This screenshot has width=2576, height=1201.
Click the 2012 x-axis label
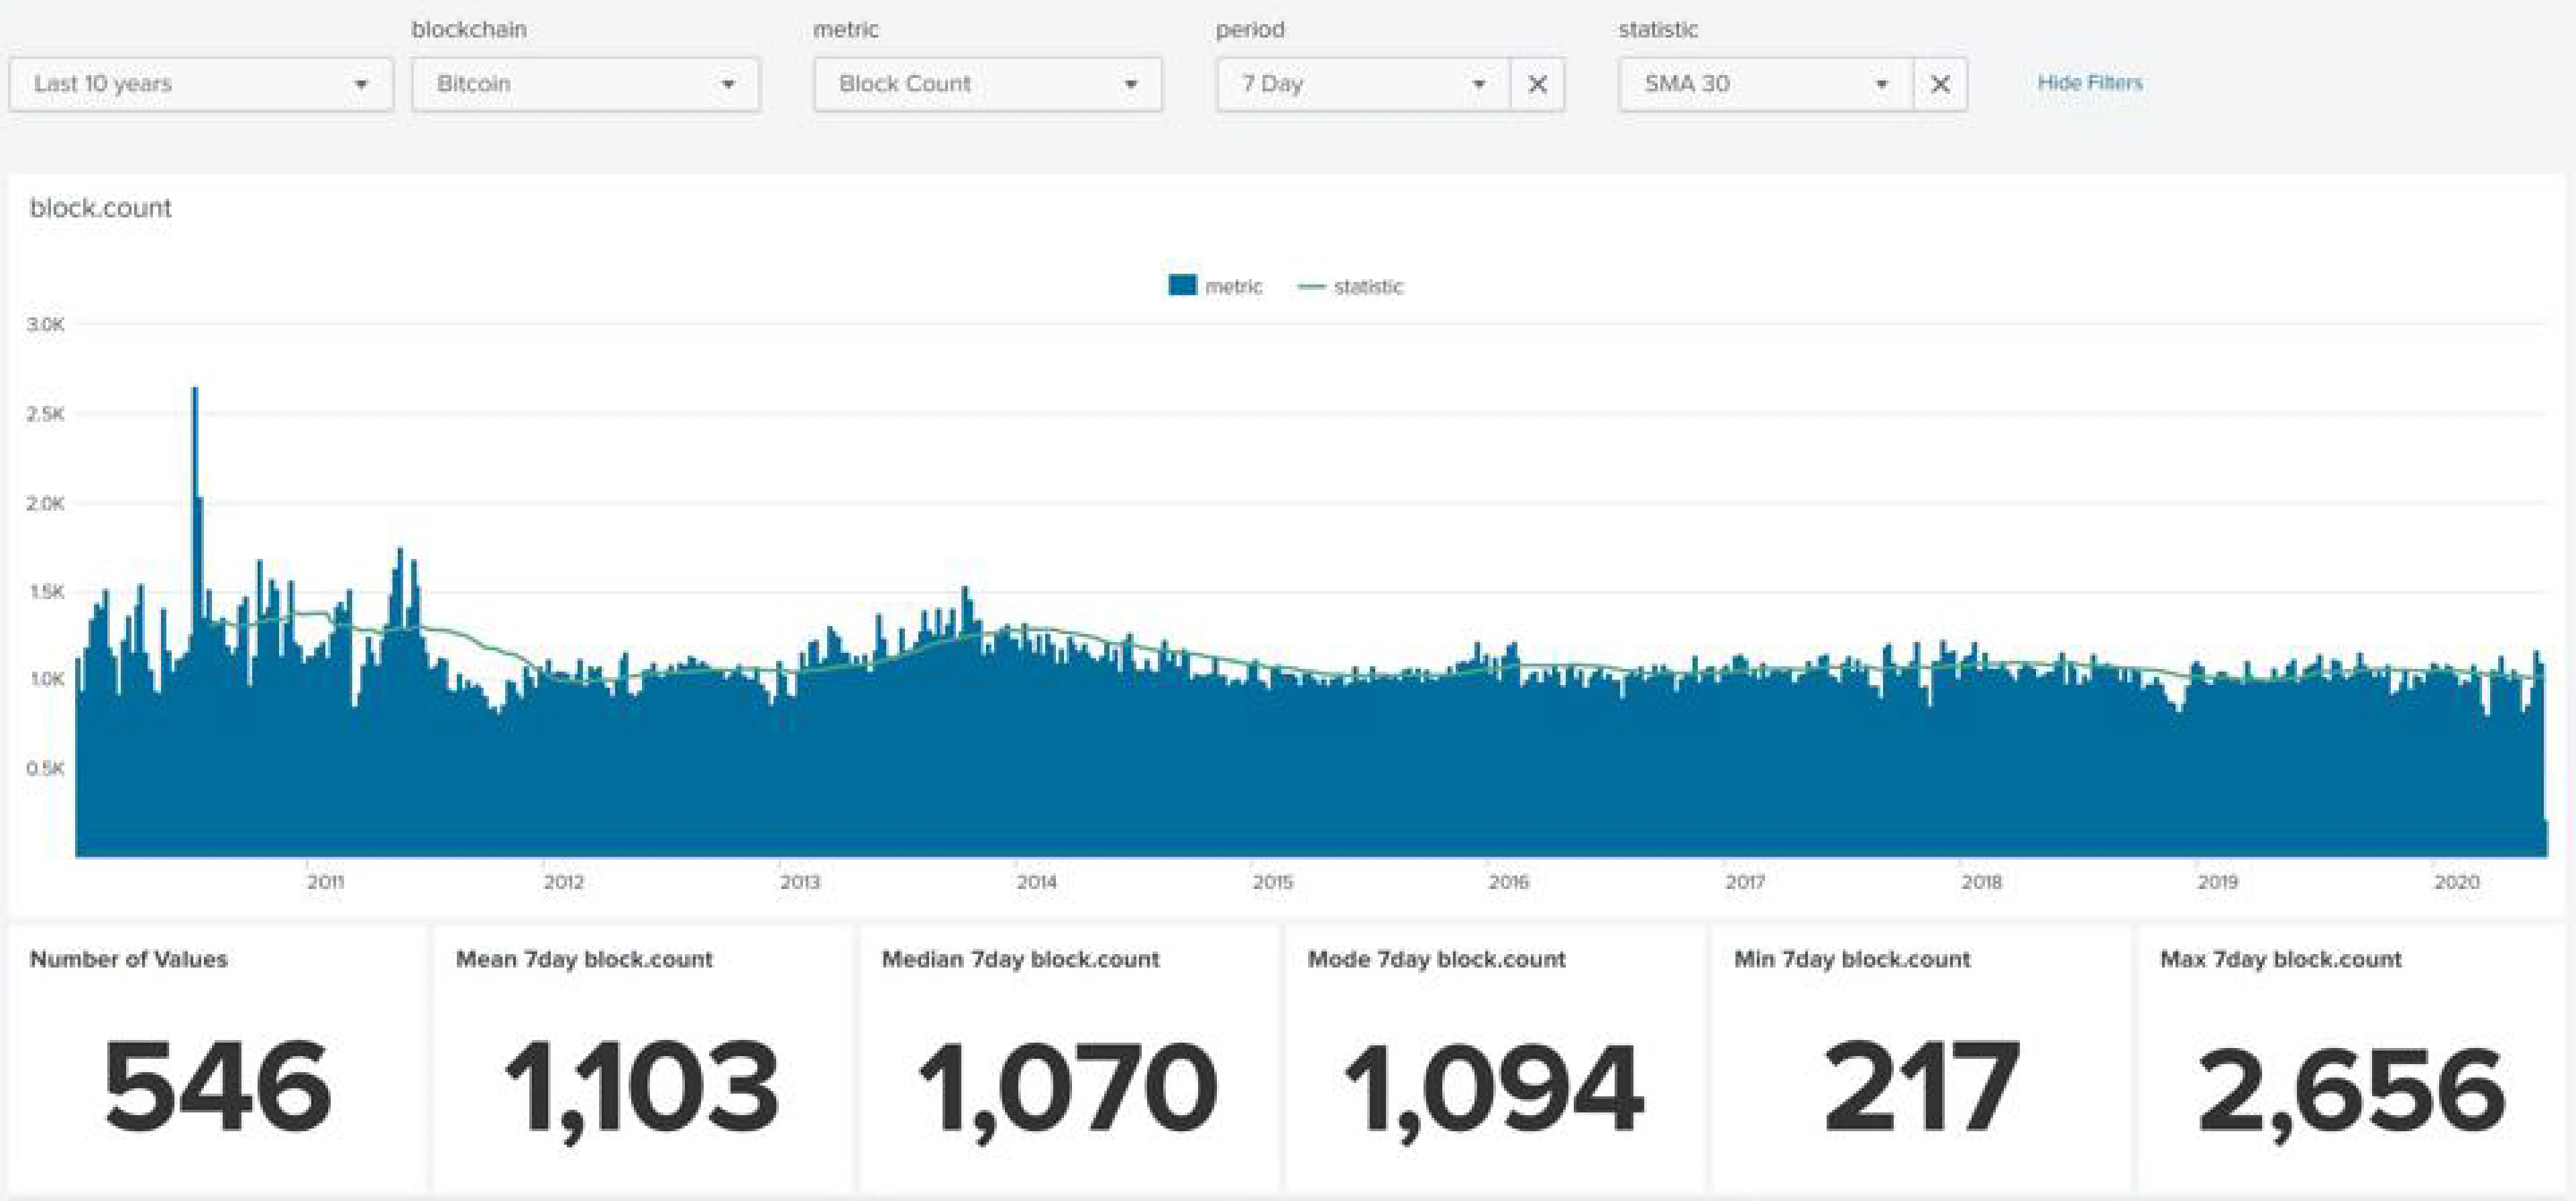(x=564, y=882)
